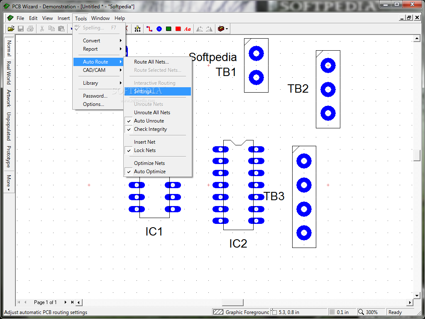Select the red track drawing tool
Viewport: 425px width, 319px height.
coord(149,29)
